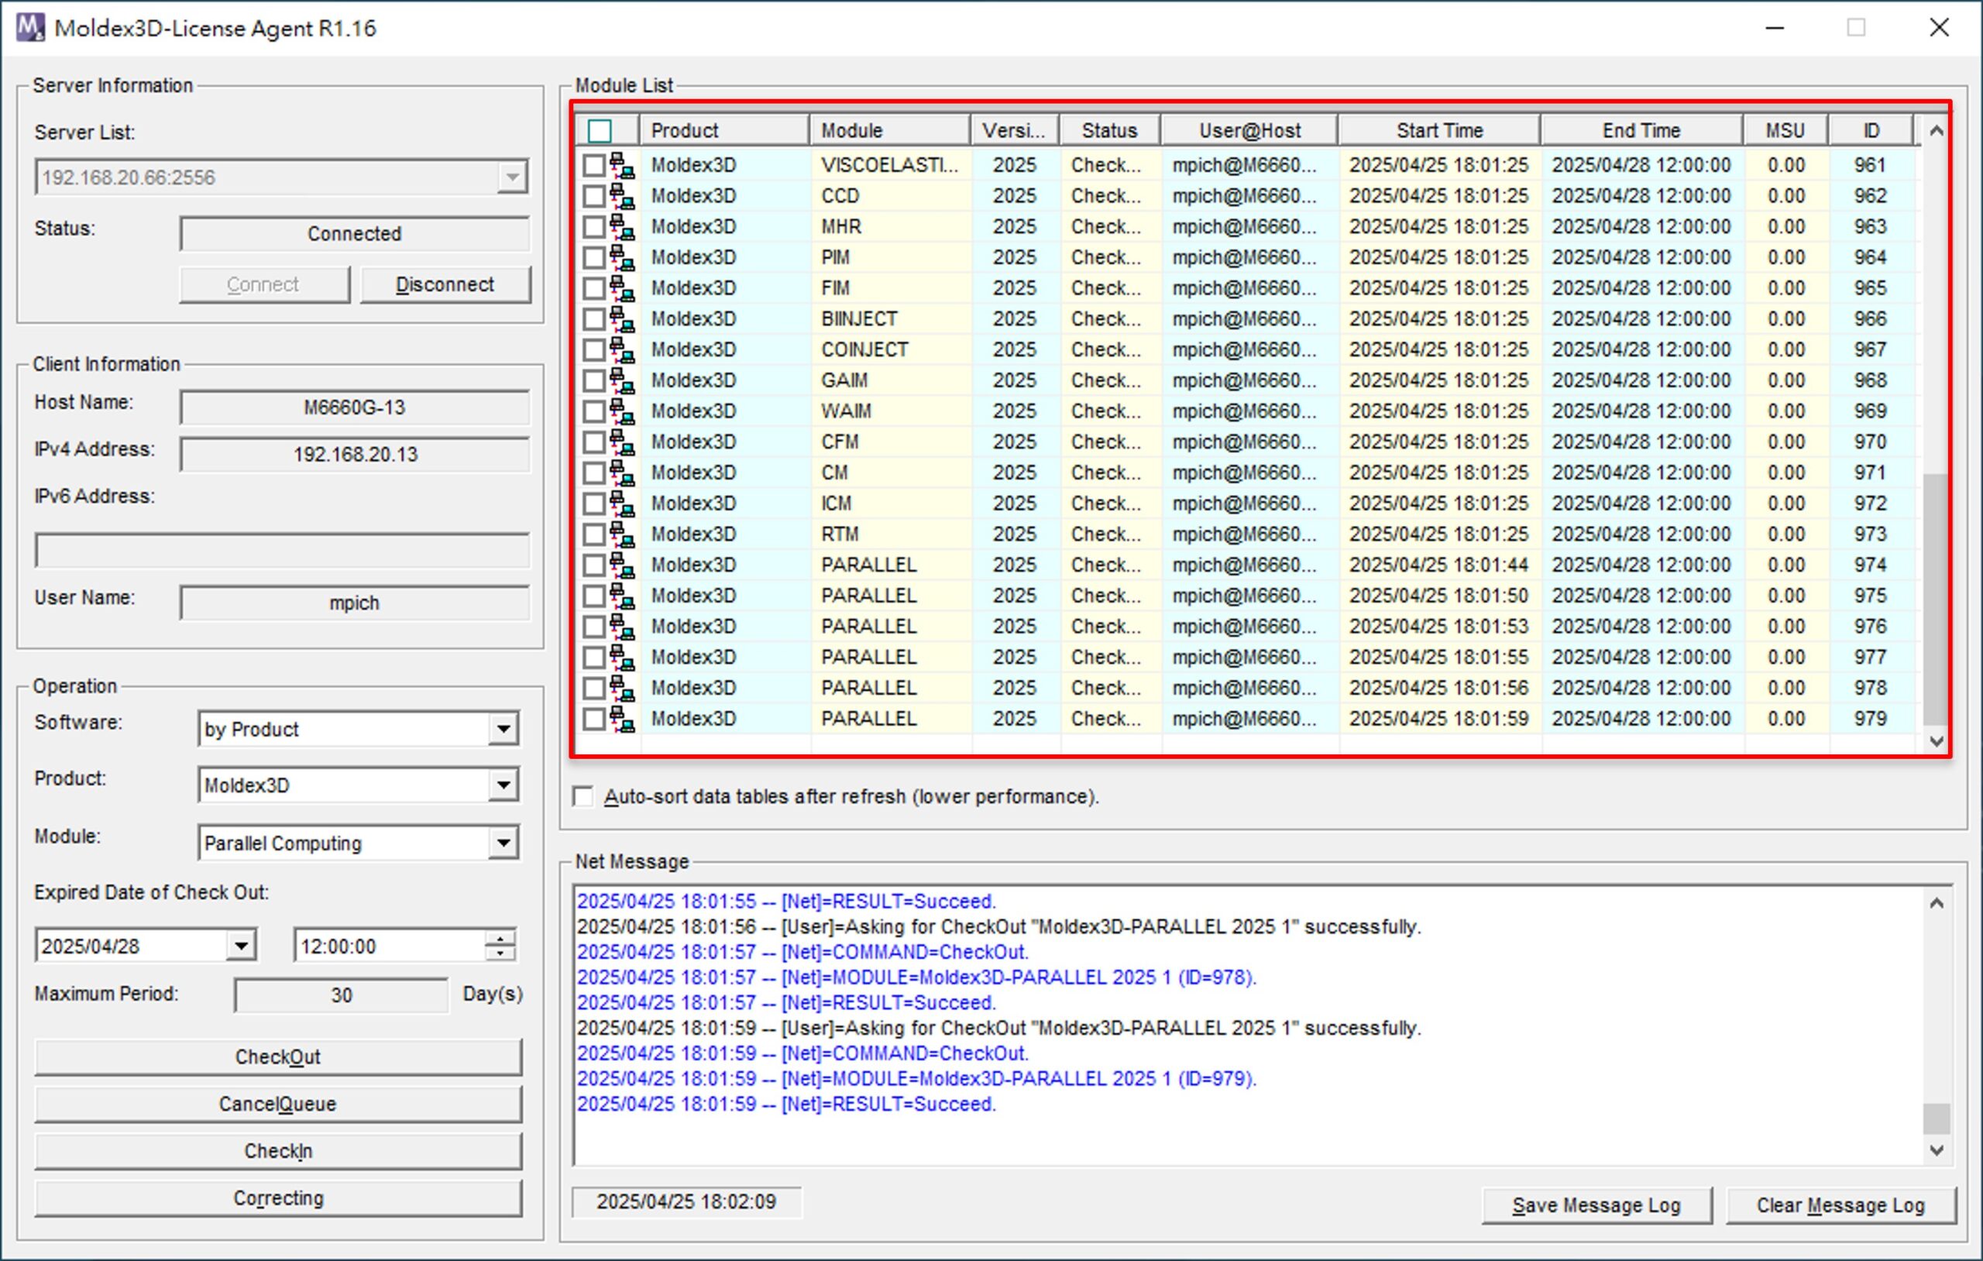The image size is (1983, 1261).
Task: Click the User Name field mpich
Action: [x=354, y=603]
